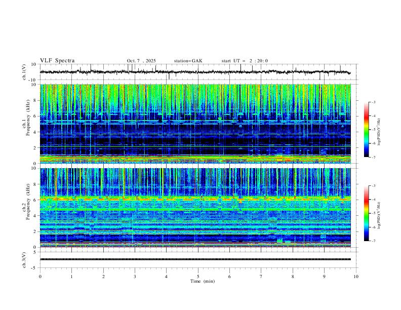Click the ch.2 'Frequency (kHz)' axis label

[x=28, y=202]
